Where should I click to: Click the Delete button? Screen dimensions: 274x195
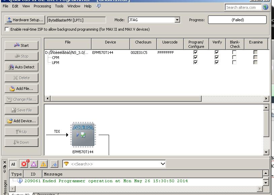[21, 78]
